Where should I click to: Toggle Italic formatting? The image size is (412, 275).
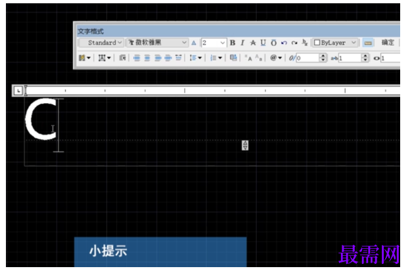click(x=242, y=43)
